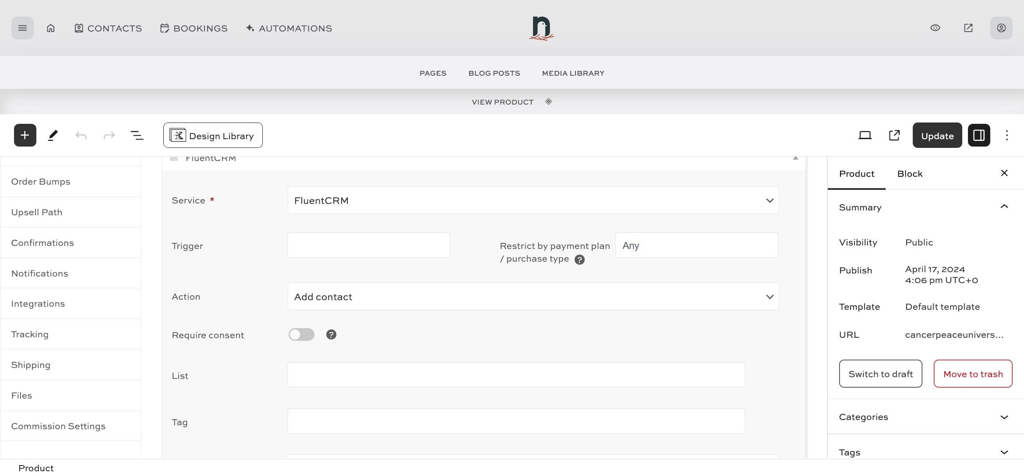Select the Edit tool (pencil)
Image resolution: width=1024 pixels, height=476 pixels.
pos(53,135)
